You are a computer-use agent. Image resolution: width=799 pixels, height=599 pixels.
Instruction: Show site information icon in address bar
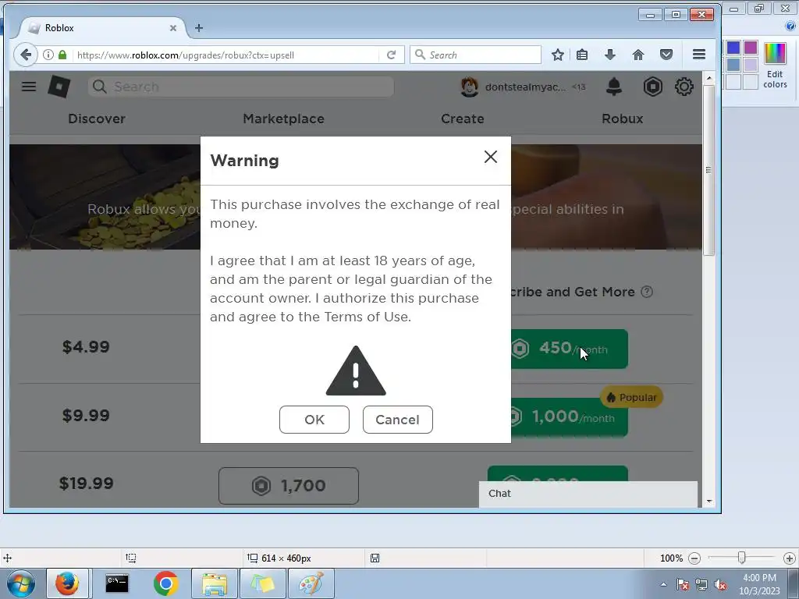tap(48, 55)
